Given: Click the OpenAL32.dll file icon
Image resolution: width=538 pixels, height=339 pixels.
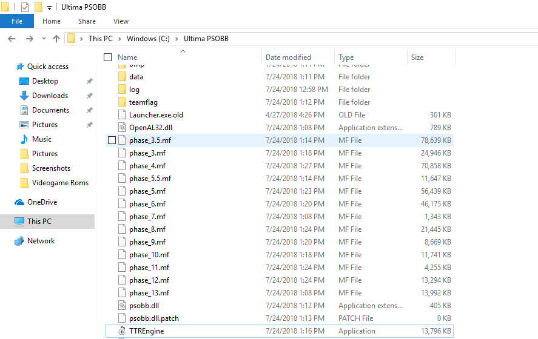Looking at the screenshot, I should (122, 127).
